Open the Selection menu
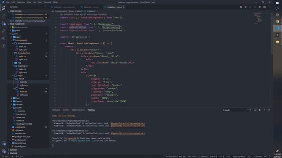Viewport: 282px width, 158px height. [21, 2]
